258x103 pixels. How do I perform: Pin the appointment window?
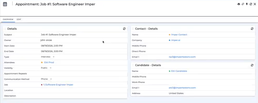[x=247, y=4]
